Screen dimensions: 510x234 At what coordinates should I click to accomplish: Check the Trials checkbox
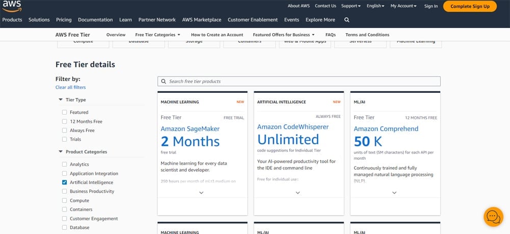click(64, 139)
